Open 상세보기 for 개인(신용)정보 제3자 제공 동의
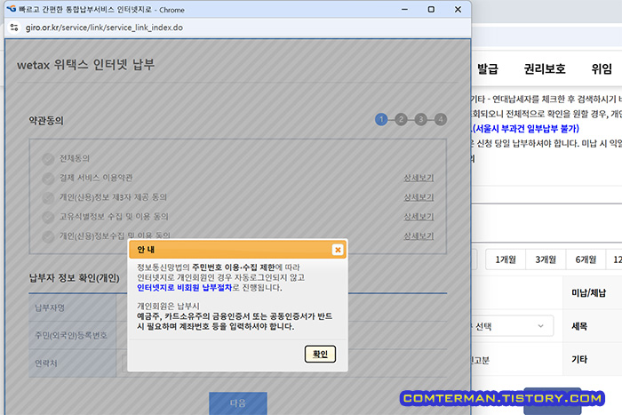622x415 pixels. 419,197
